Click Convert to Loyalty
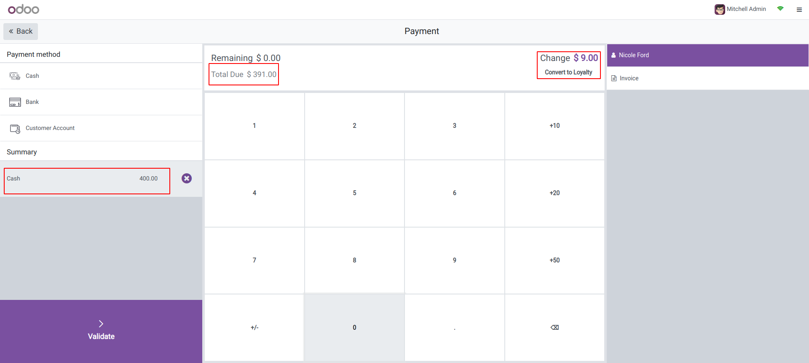Screen dimensions: 809x363 click(x=568, y=72)
